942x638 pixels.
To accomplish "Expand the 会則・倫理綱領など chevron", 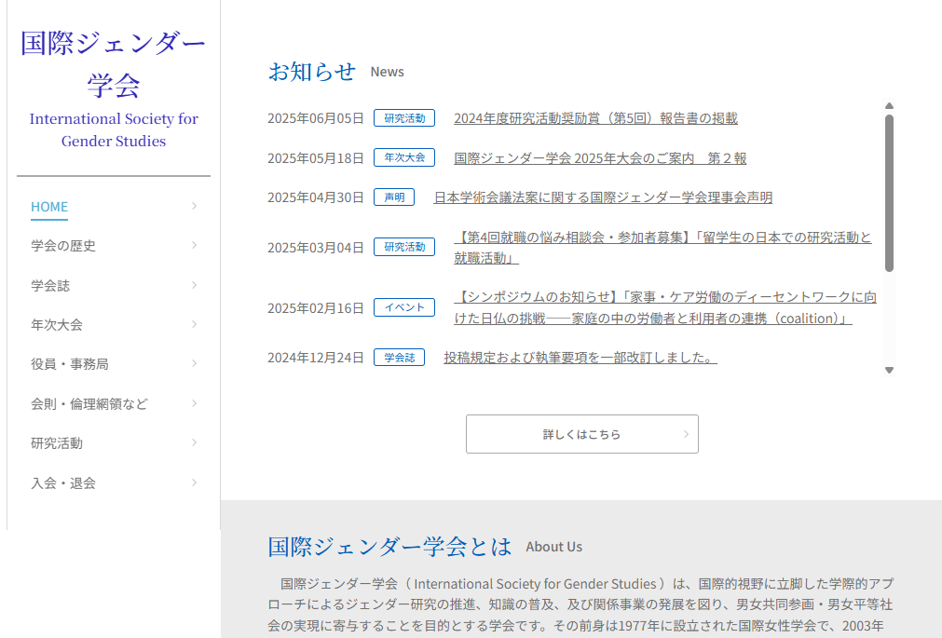I will (194, 403).
